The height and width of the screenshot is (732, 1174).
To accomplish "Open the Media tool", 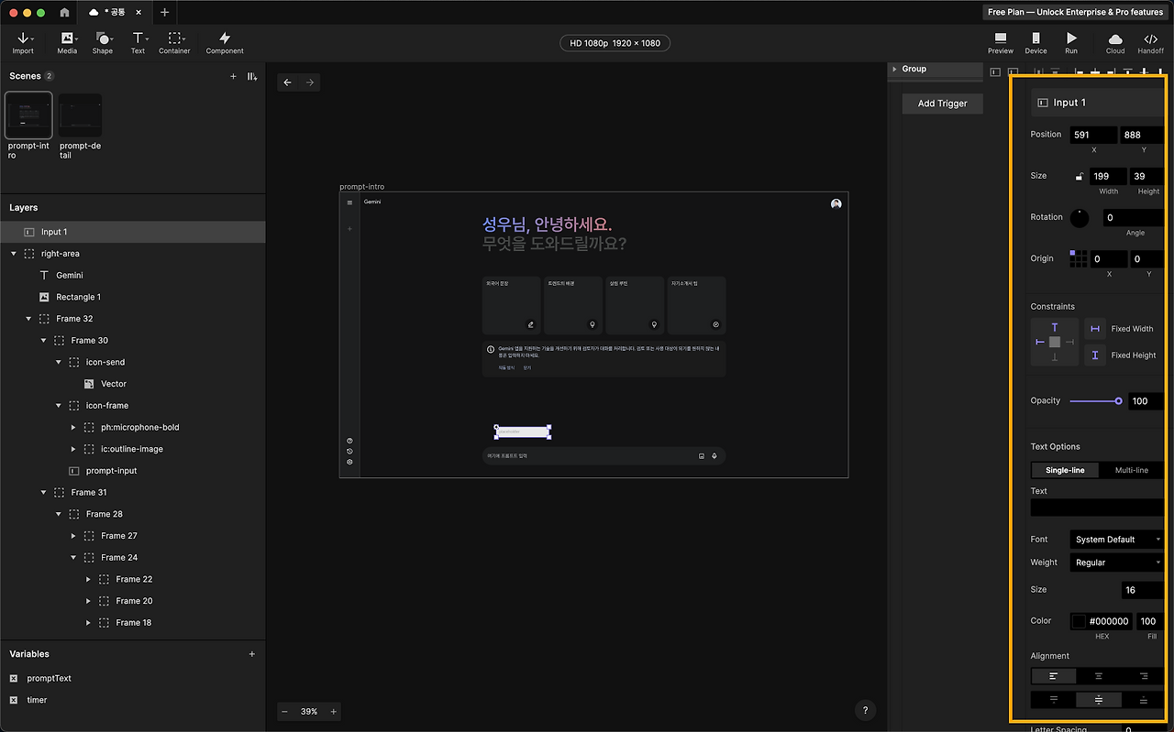I will 67,42.
